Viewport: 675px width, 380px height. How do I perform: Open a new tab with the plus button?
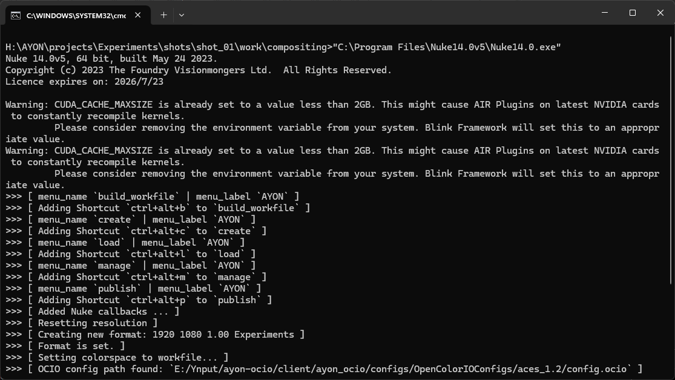(x=163, y=15)
